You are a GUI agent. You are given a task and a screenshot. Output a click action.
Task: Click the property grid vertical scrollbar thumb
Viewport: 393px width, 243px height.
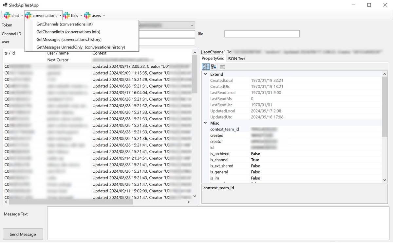(x=384, y=107)
